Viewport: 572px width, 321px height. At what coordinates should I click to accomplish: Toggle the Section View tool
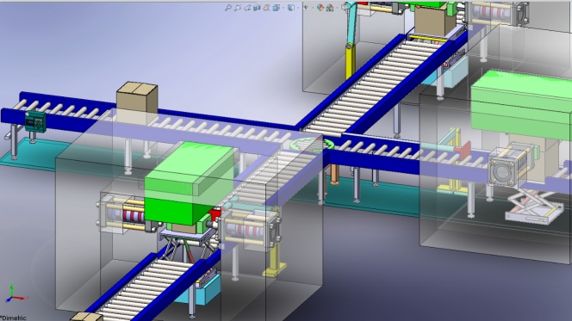pyautogui.click(x=257, y=8)
